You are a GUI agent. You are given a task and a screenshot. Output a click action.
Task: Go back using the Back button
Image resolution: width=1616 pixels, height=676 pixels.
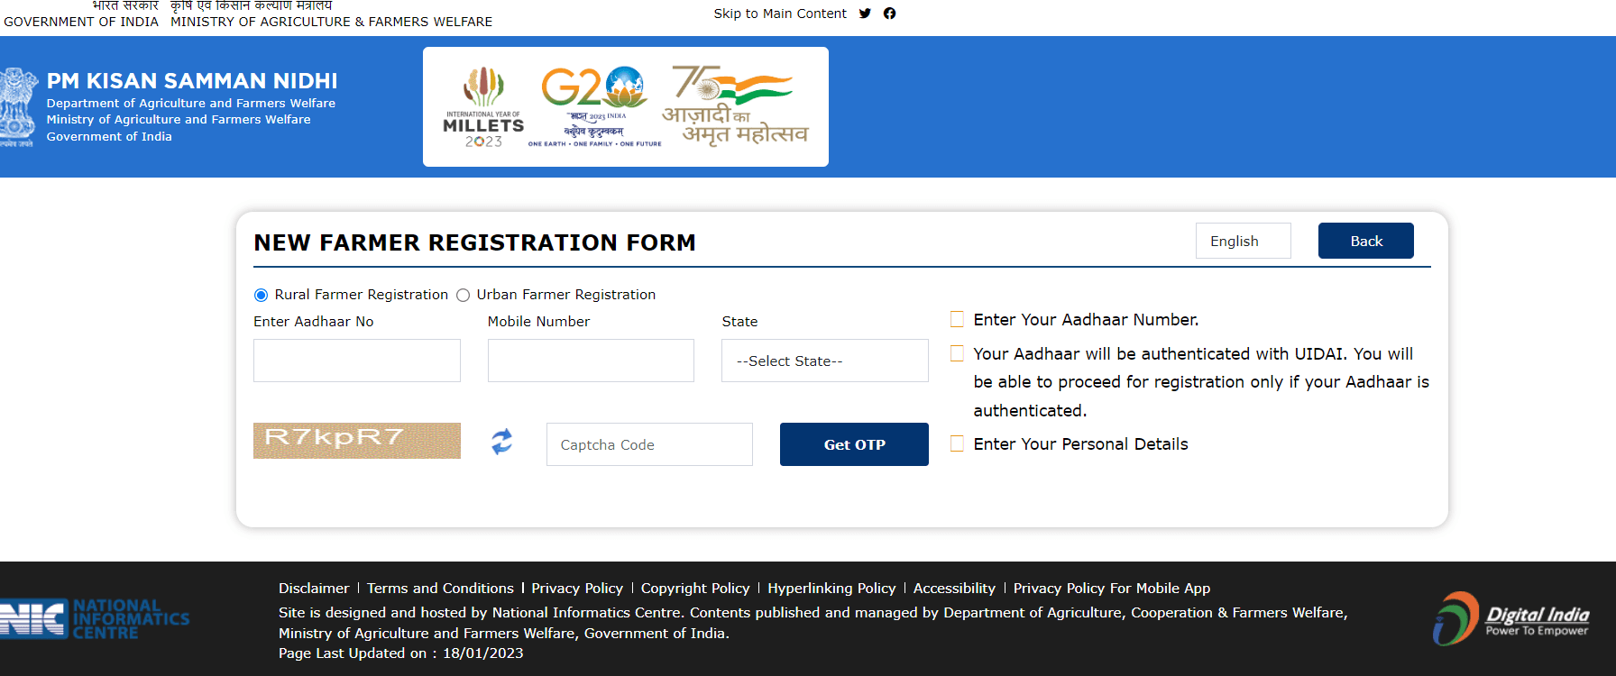pyautogui.click(x=1366, y=241)
